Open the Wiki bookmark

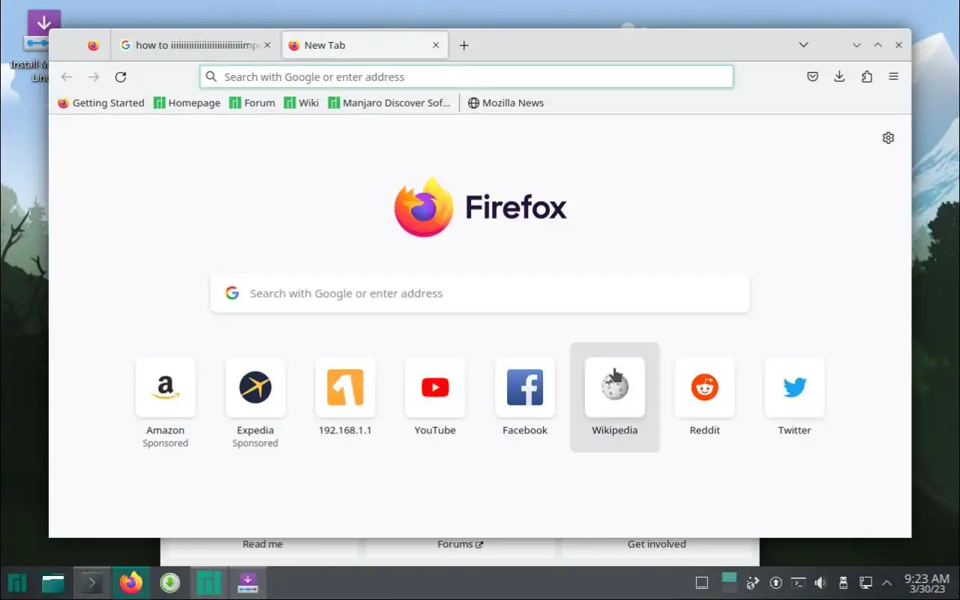click(x=301, y=103)
